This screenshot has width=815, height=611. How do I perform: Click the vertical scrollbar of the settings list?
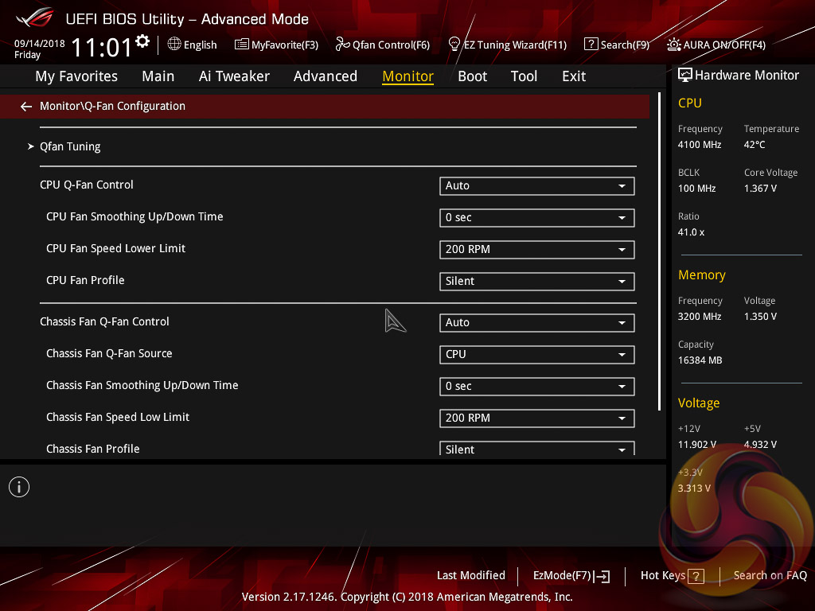click(659, 255)
